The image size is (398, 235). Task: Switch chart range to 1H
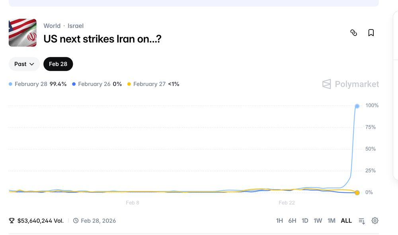coord(279,221)
